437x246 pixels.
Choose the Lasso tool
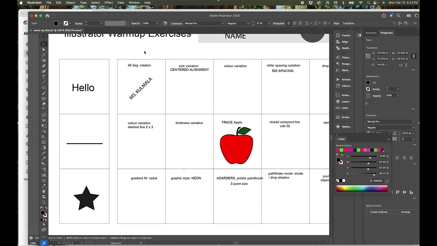point(44,60)
